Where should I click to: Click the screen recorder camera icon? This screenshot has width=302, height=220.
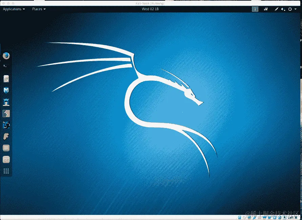(266, 9)
